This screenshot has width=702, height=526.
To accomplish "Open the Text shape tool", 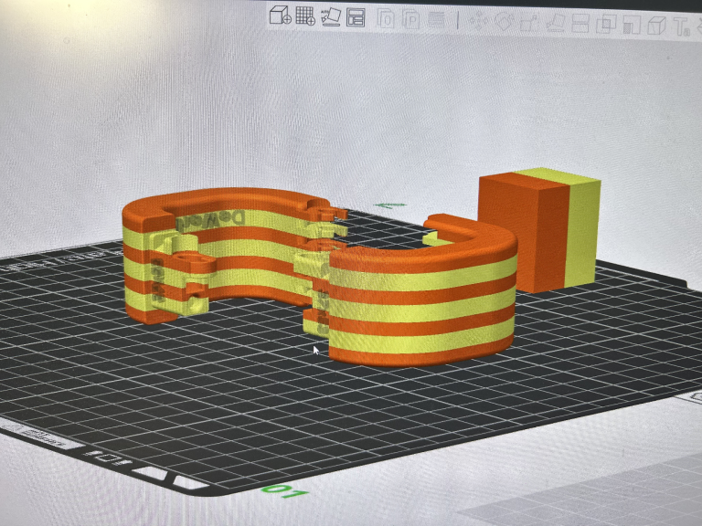I will [x=682, y=26].
